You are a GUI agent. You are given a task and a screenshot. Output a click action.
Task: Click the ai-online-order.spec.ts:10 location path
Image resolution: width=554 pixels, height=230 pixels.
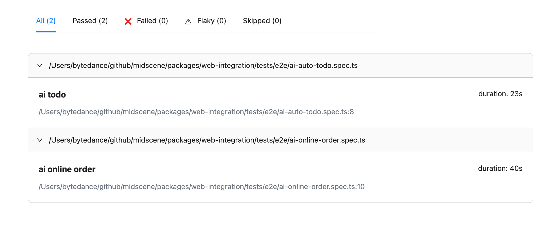201,187
